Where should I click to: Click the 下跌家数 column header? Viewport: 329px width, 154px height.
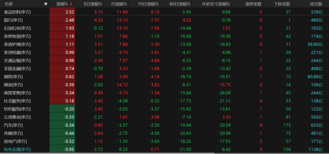click(282, 4)
